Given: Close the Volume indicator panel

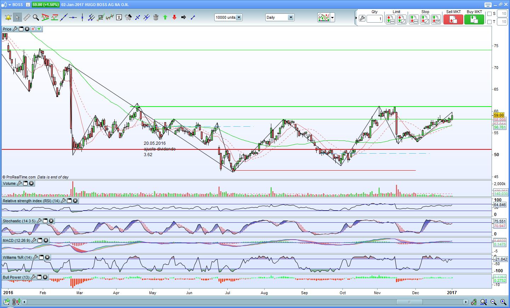Looking at the screenshot, I should (32, 183).
